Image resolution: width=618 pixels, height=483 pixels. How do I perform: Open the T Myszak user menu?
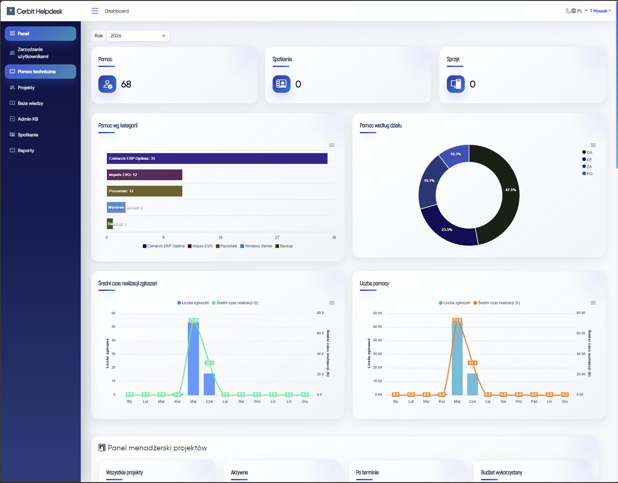pos(600,11)
